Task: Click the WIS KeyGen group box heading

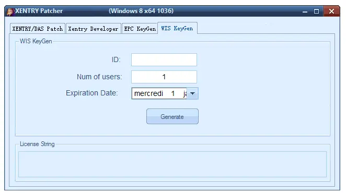Action: [36, 41]
